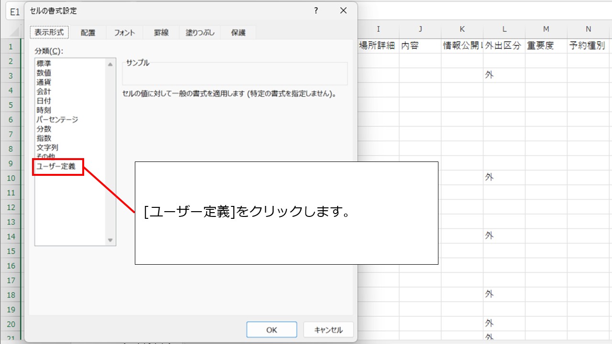The image size is (612, 344).
Task: Pick 日付 from the category list
Action: (44, 101)
